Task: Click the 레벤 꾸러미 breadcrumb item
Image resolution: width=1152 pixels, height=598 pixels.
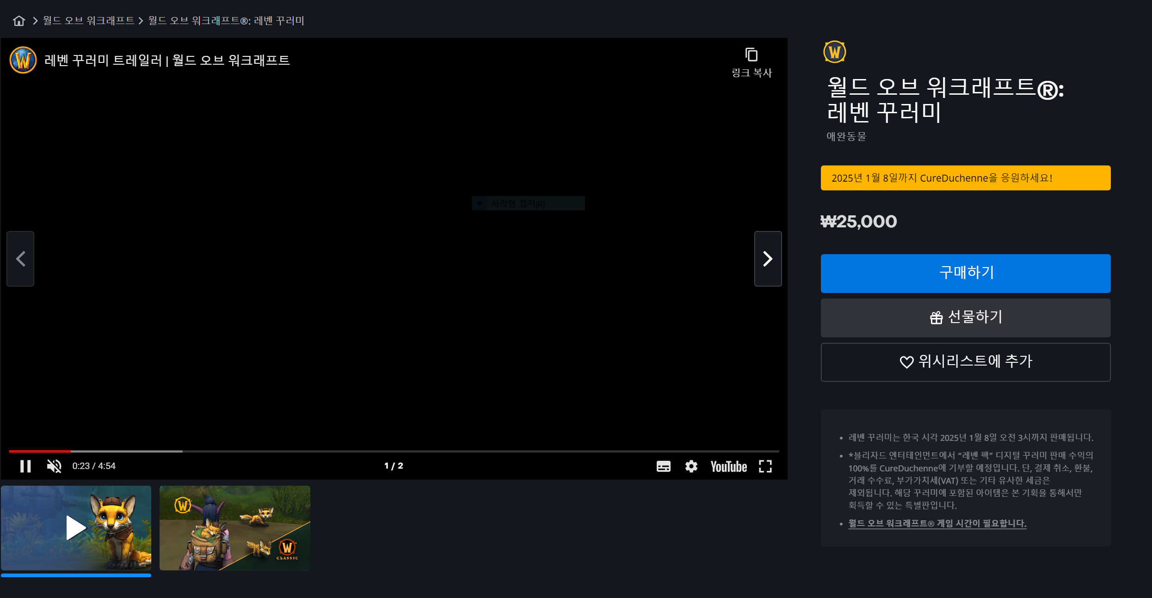Action: tap(226, 21)
